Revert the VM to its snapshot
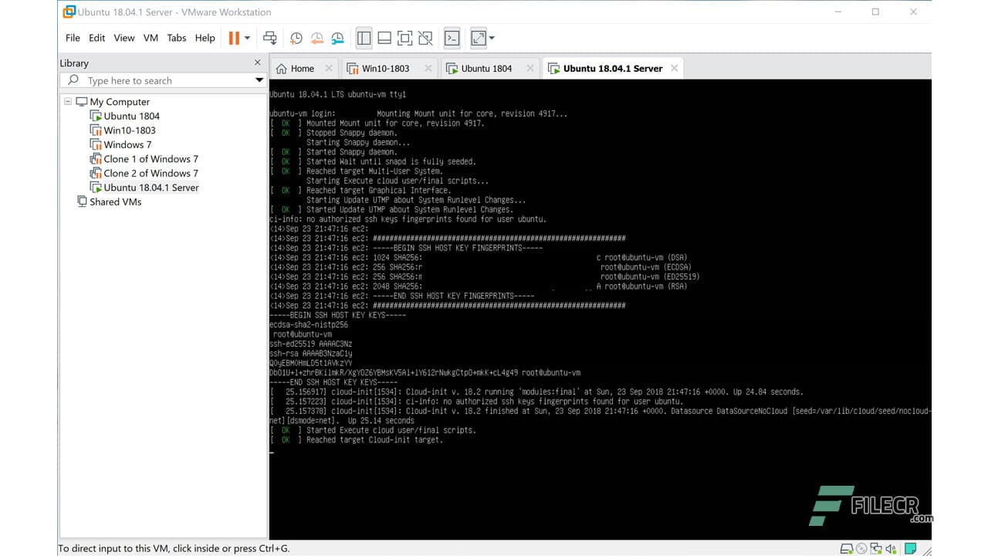Viewport: 988px width, 556px height. point(316,38)
